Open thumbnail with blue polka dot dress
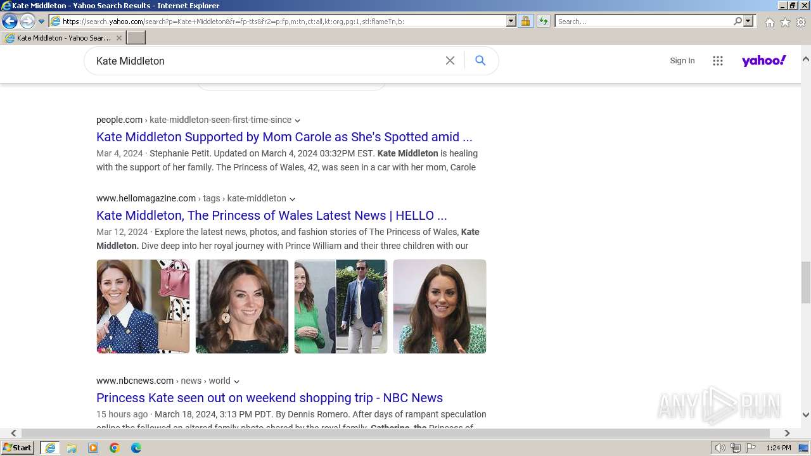The width and height of the screenshot is (811, 456). coord(143,307)
